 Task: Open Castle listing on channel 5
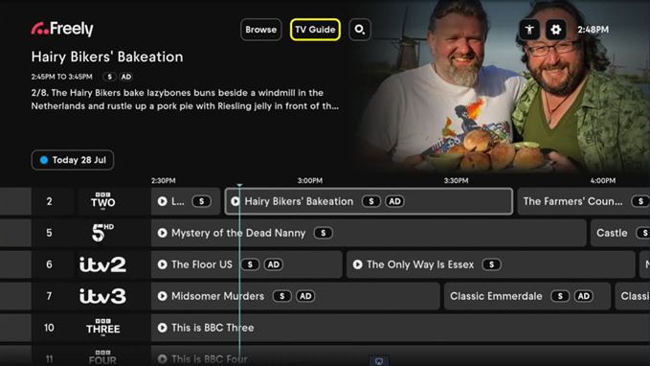tap(620, 233)
